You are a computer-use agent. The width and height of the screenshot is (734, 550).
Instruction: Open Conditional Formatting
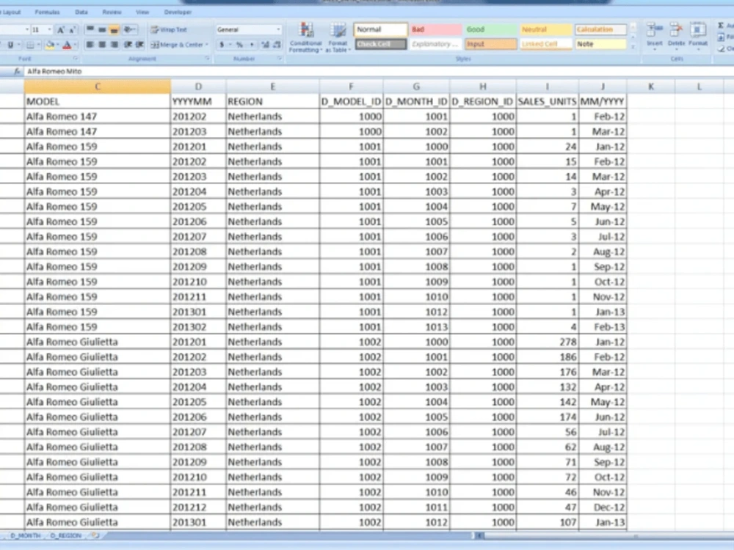coord(305,37)
